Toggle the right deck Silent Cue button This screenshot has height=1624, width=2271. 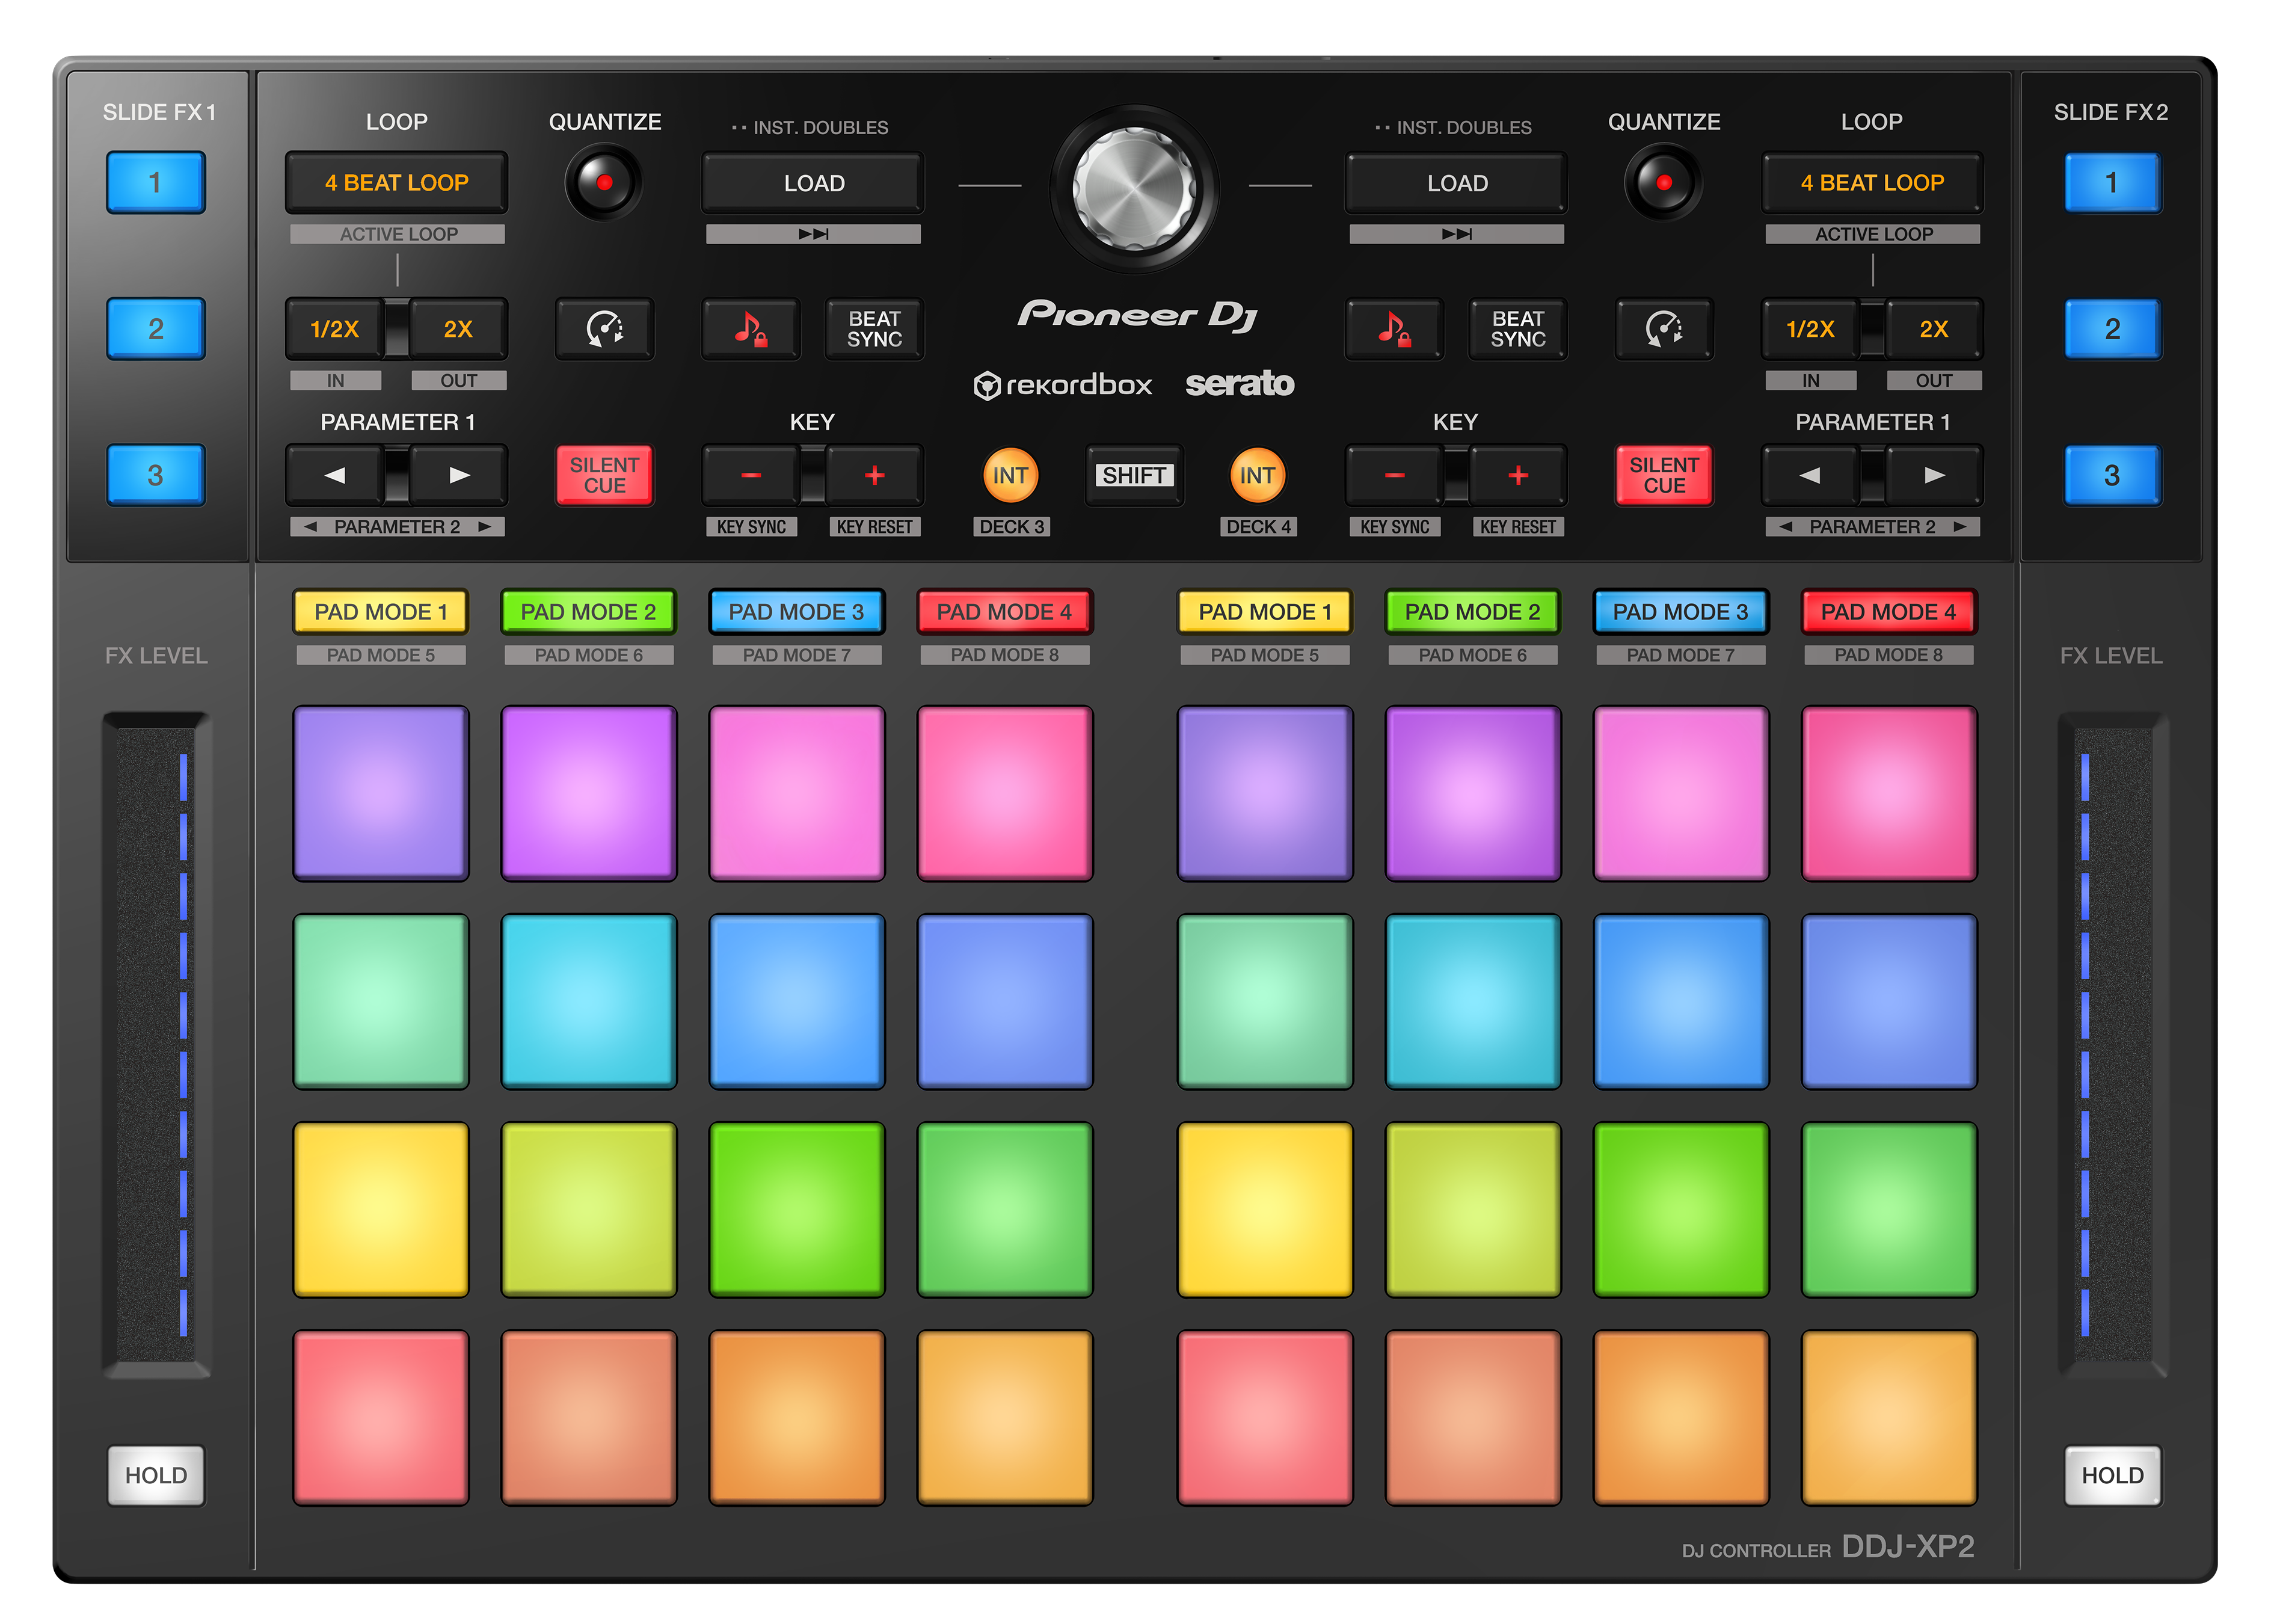click(1663, 475)
